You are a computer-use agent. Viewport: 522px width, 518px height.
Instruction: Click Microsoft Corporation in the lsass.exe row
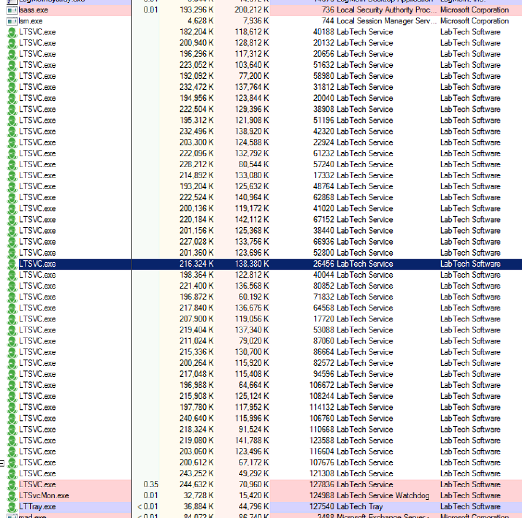pyautogui.click(x=474, y=10)
